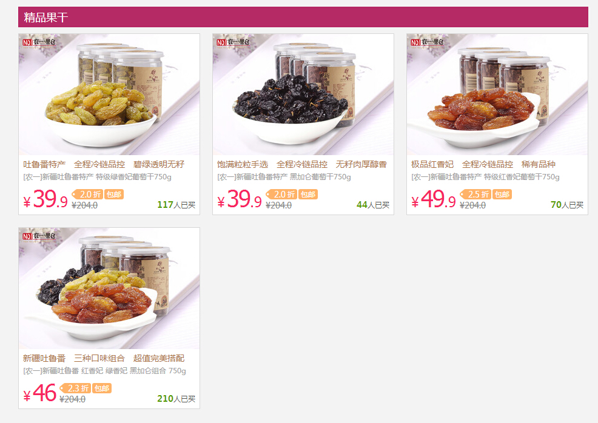Image resolution: width=598 pixels, height=423 pixels.
Task: Open the three-flavor combo product image
Action: [x=109, y=288]
